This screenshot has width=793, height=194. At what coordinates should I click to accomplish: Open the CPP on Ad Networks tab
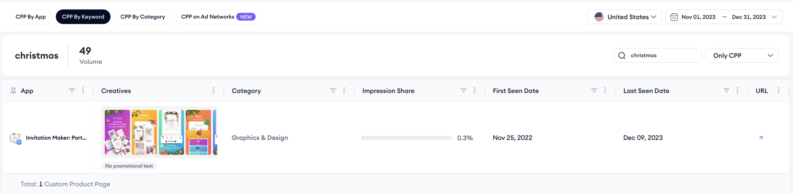click(218, 17)
